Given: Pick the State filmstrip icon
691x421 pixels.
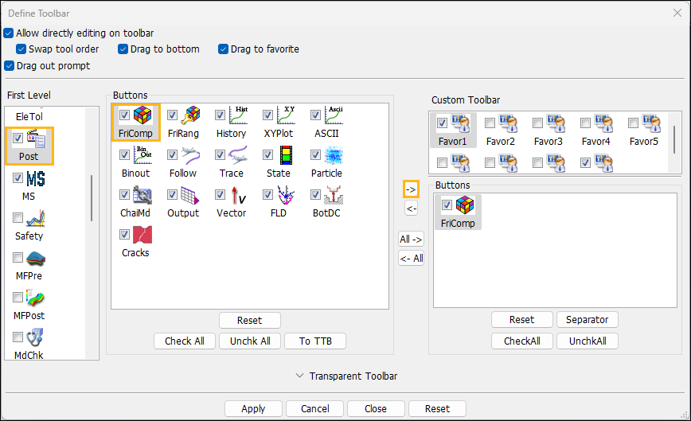Looking at the screenshot, I should 284,156.
